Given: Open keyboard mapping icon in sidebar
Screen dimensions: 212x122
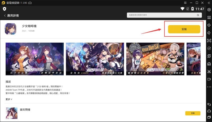Looking at the screenshot, I should point(209,18).
